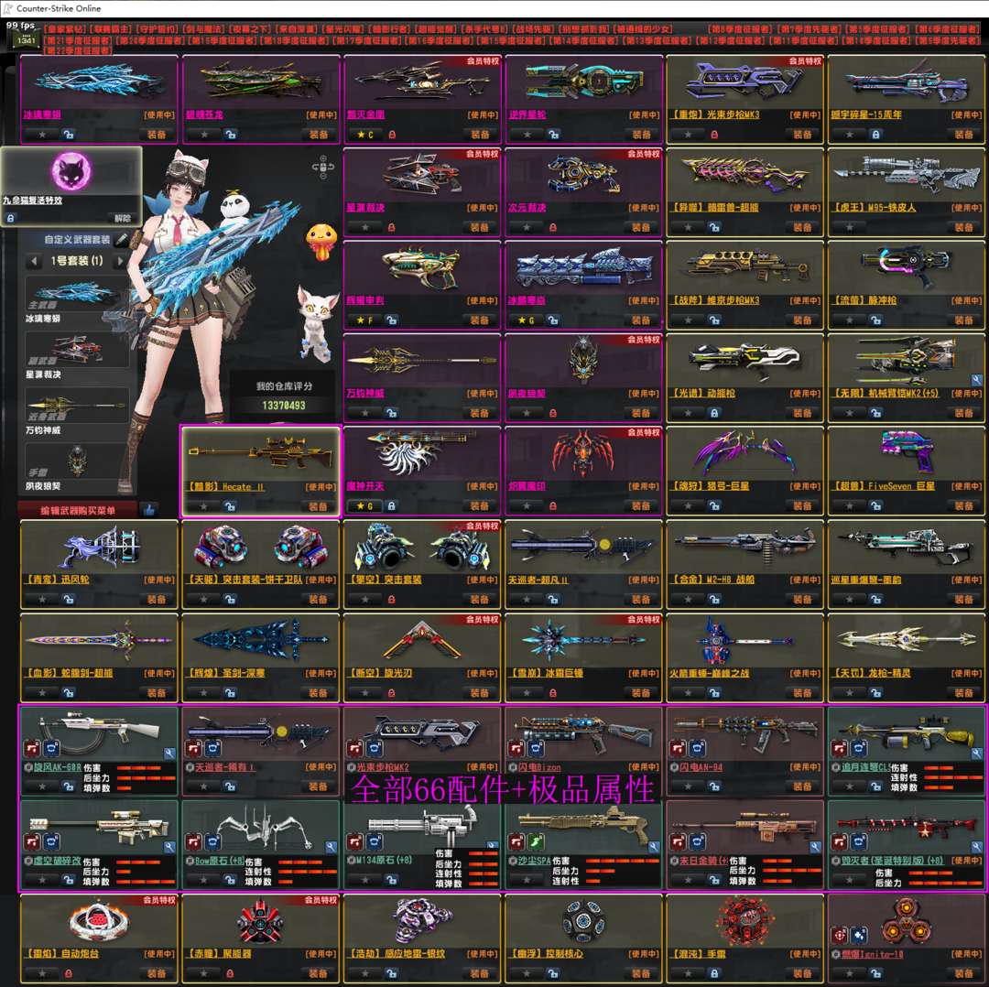This screenshot has height=987, width=989.
Task: Click the pencil icon next to 自定义武器套装
Action: tap(121, 239)
